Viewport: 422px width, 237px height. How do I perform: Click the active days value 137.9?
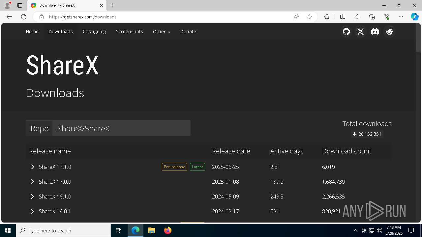pos(277,182)
